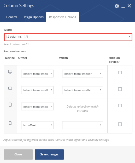Click the desktop device icon
135x163 pixels.
click(10, 72)
